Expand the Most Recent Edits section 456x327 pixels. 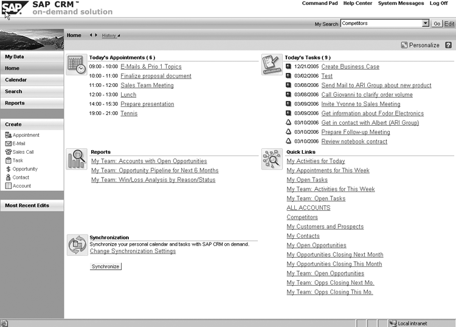pyautogui.click(x=32, y=205)
